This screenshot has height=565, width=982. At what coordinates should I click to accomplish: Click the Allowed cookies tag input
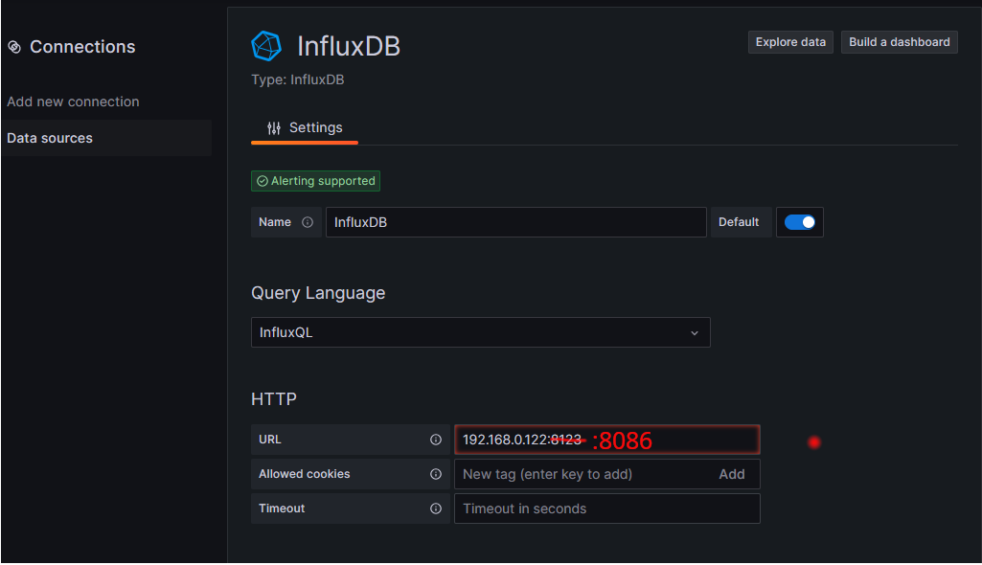(x=606, y=474)
